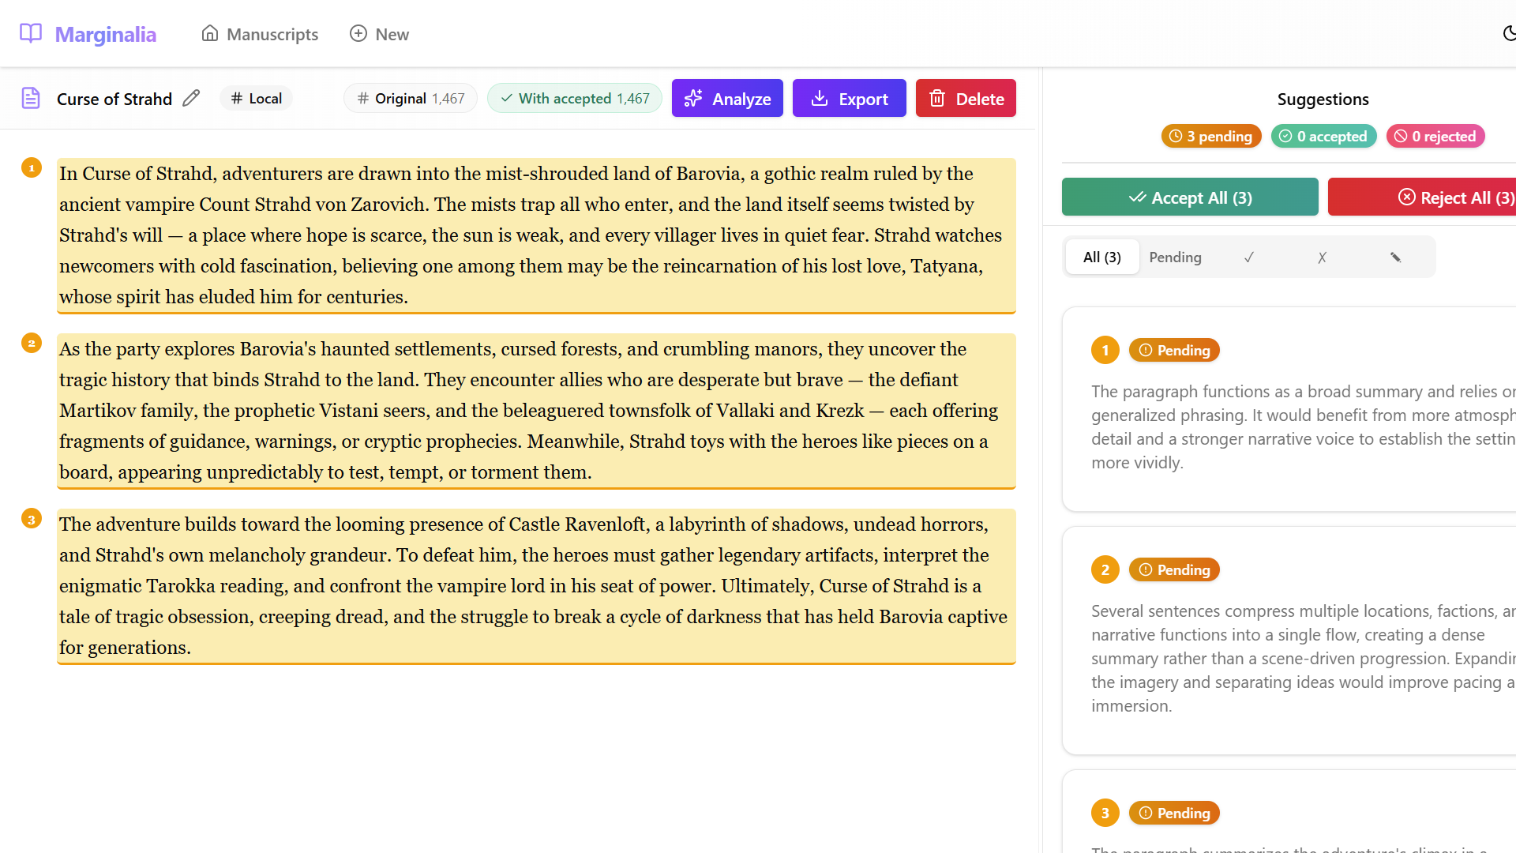Click the 0 accepted badge
Image resolution: width=1516 pixels, height=853 pixels.
[1323, 136]
